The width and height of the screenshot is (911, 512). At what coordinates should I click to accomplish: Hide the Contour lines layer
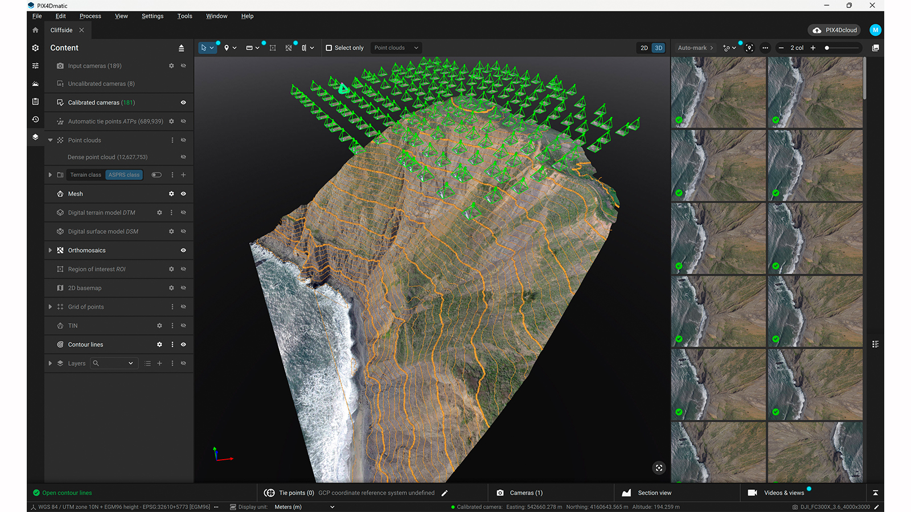point(183,345)
